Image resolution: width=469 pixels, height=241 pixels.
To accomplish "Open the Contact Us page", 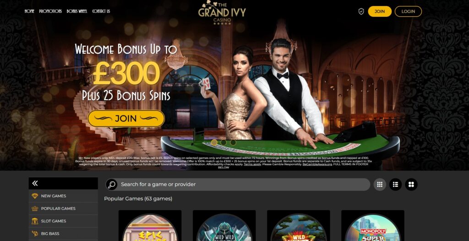I will click(x=101, y=11).
